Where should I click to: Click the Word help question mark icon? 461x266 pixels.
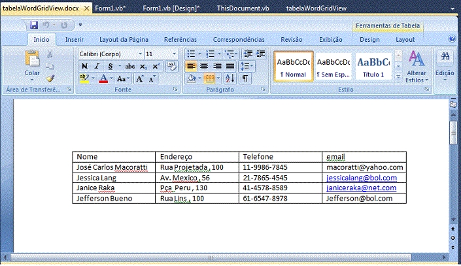(x=452, y=39)
